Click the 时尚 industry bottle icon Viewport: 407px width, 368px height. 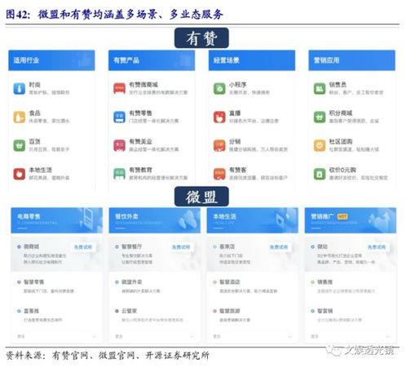tap(19, 89)
